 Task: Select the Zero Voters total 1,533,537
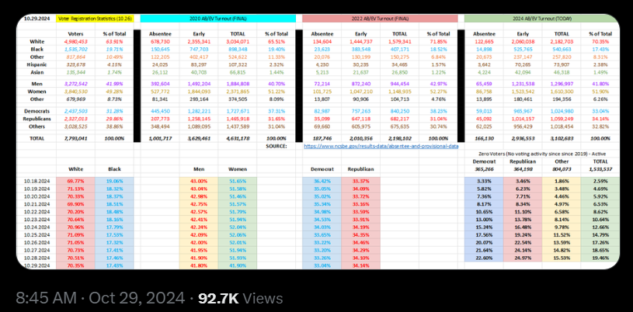(x=600, y=169)
